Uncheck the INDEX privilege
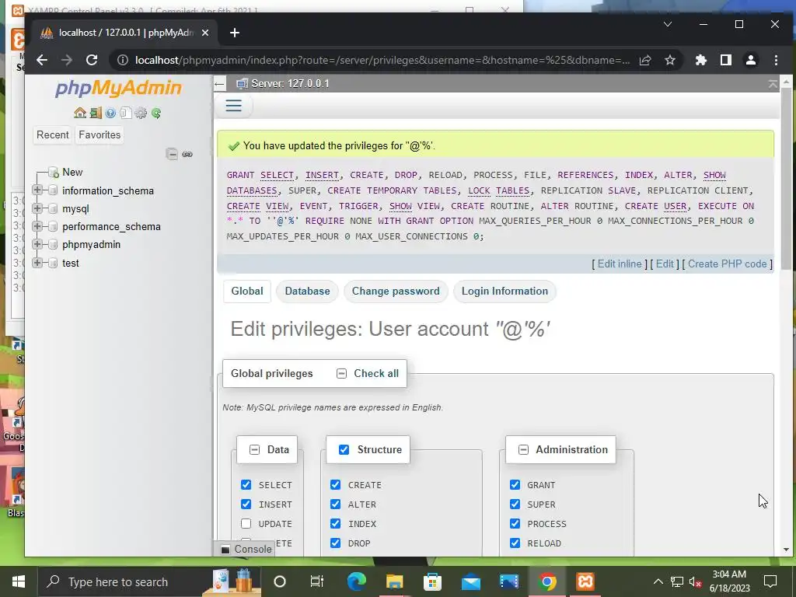This screenshot has height=597, width=796. click(x=336, y=523)
